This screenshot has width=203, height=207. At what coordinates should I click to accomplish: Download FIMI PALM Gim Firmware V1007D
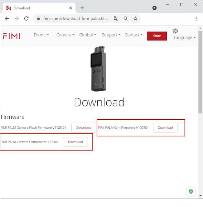click(x=165, y=127)
